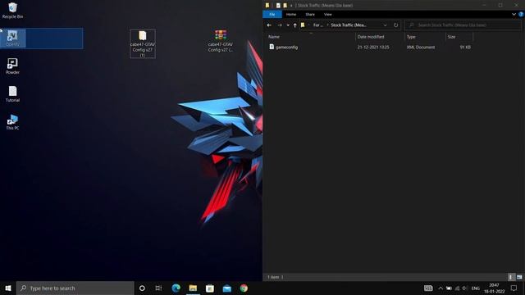Open the volume tray icon

(x=465, y=288)
